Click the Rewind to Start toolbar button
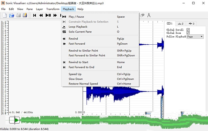Screen dimensions: 208x131 pyautogui.click(x=35, y=15)
